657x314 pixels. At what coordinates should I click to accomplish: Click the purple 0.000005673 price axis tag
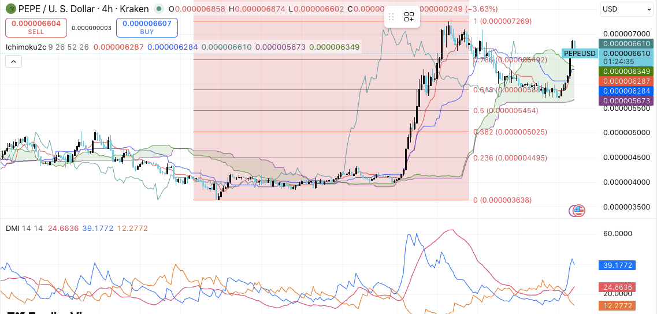(626, 100)
